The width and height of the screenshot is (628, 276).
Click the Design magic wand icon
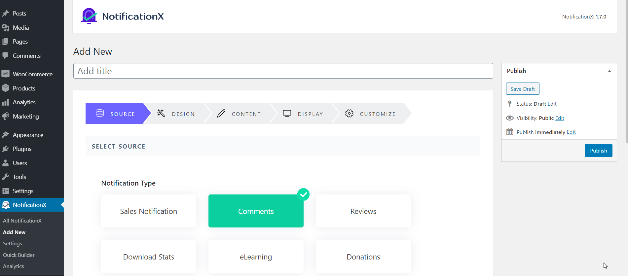(x=161, y=113)
